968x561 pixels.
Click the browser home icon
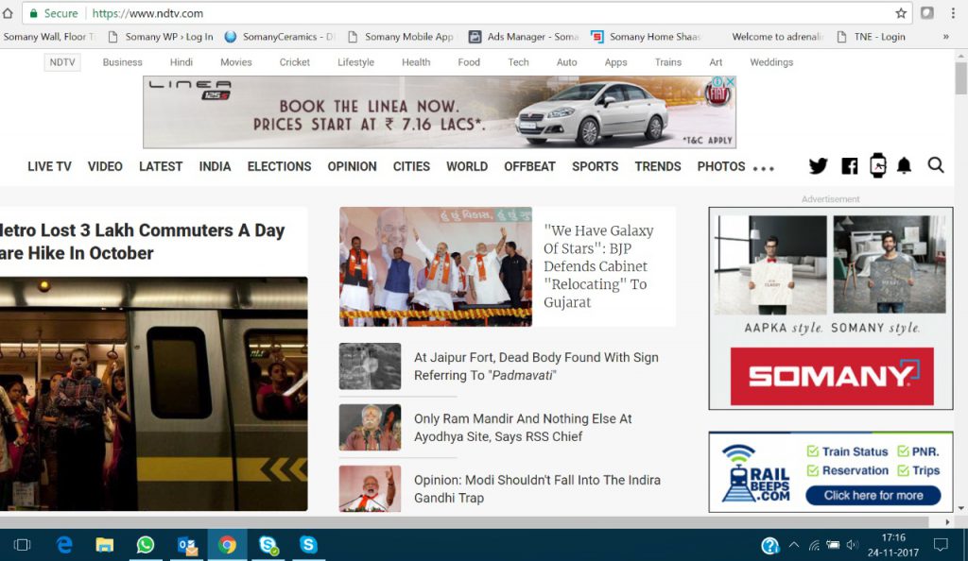tap(8, 13)
